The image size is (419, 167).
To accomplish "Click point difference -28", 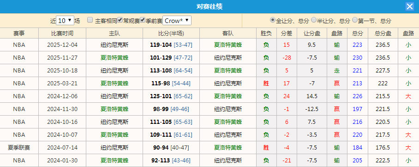I will [x=287, y=58].
